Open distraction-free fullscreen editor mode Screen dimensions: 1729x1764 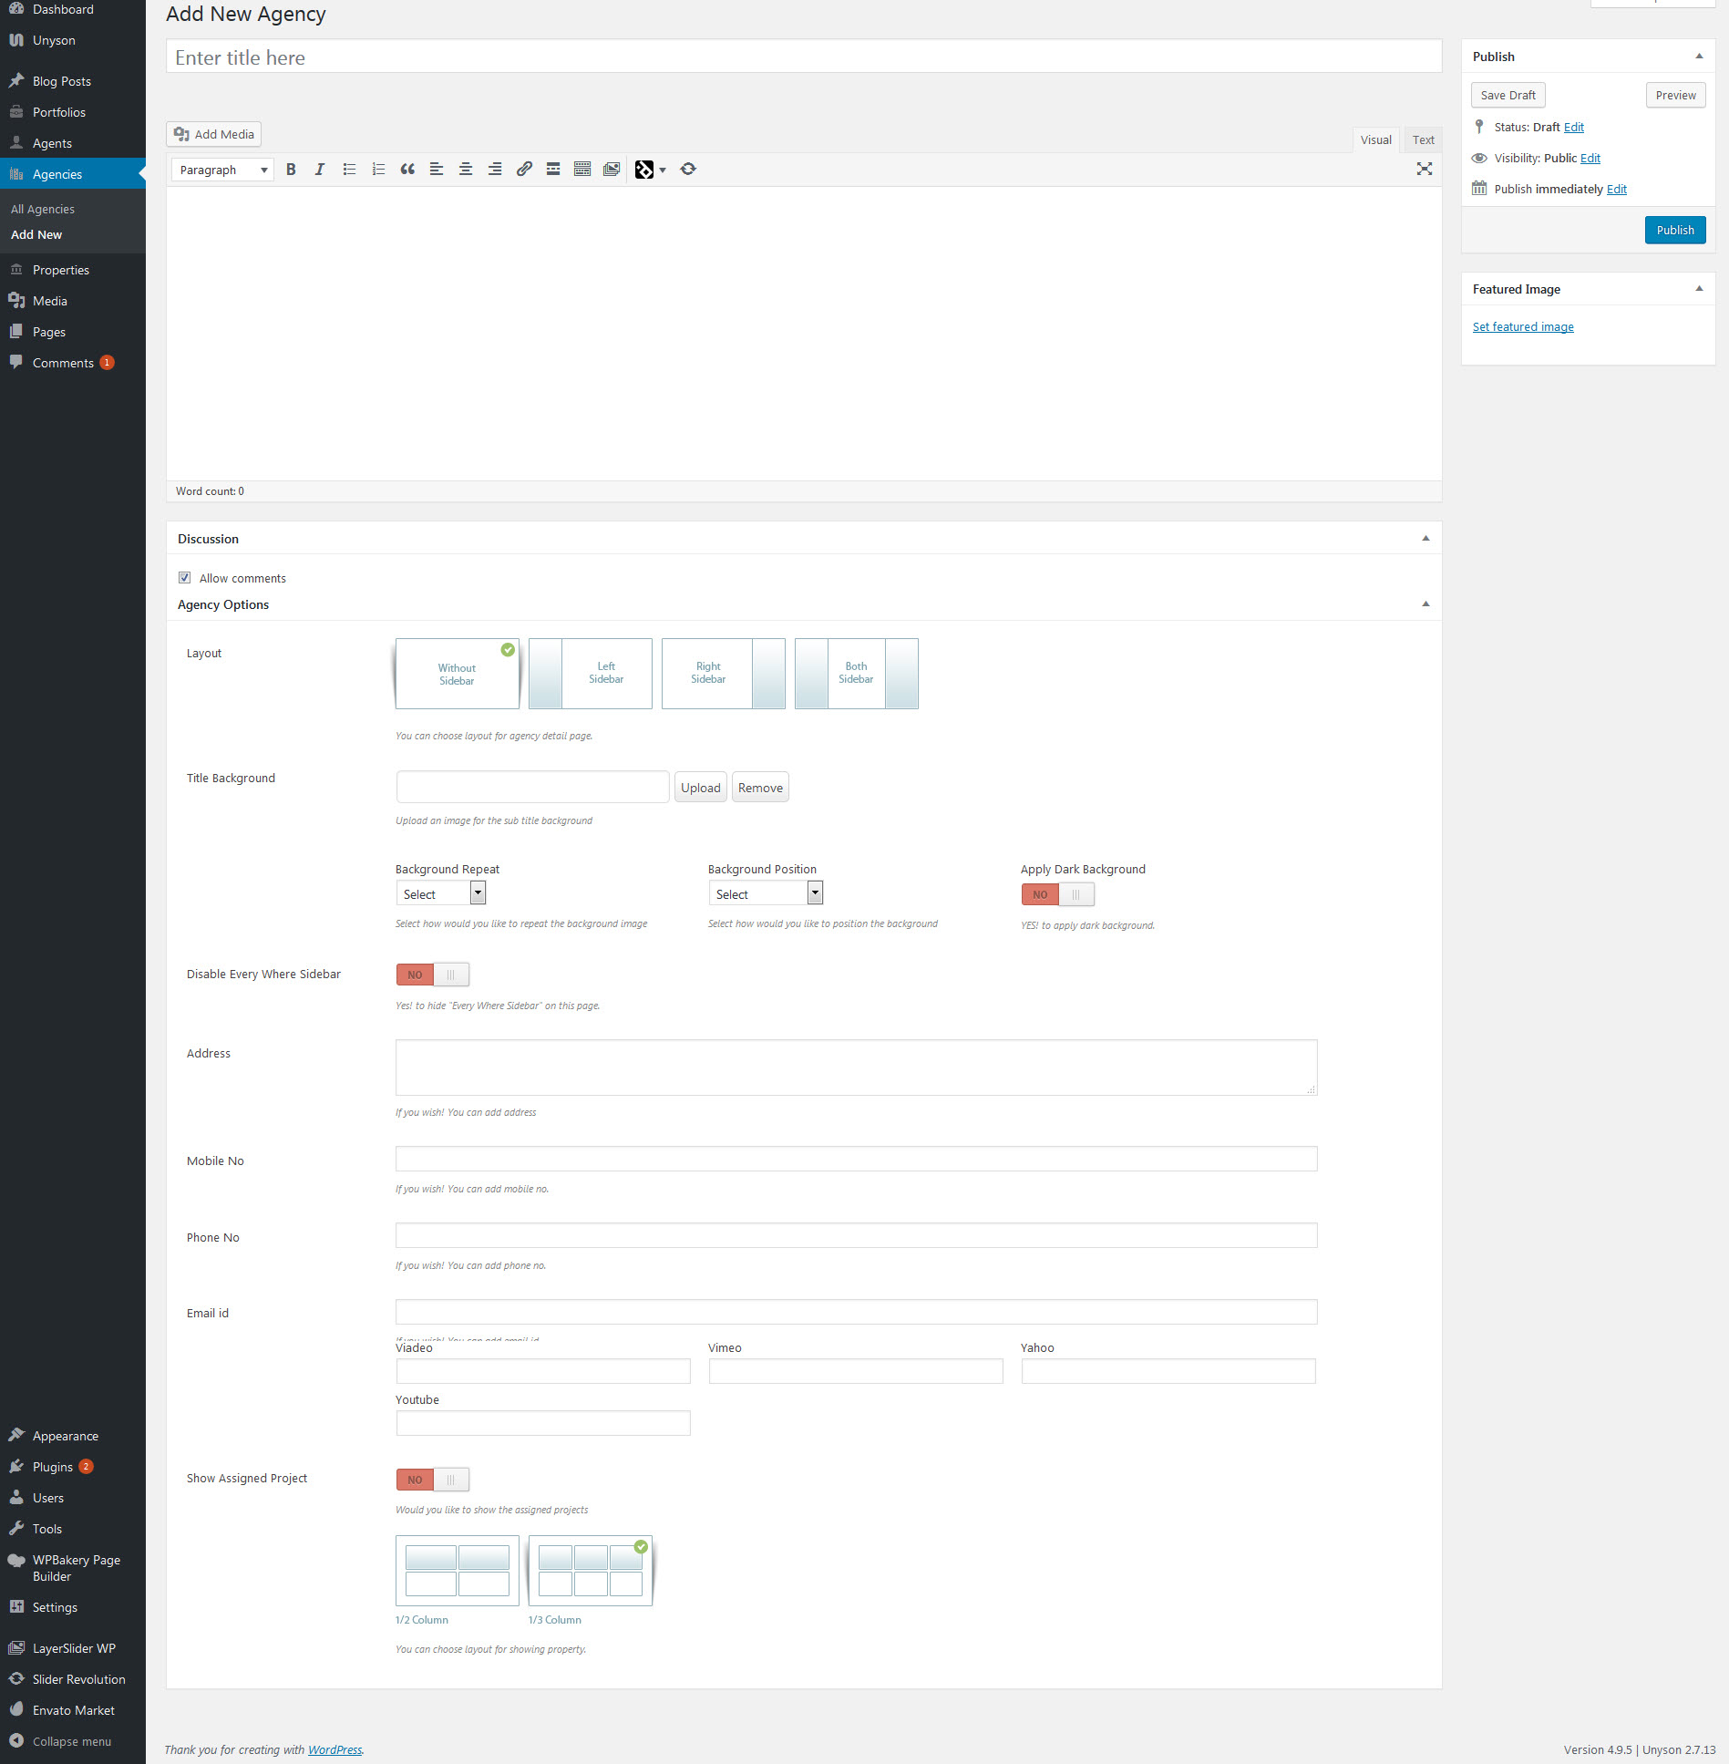1424,170
